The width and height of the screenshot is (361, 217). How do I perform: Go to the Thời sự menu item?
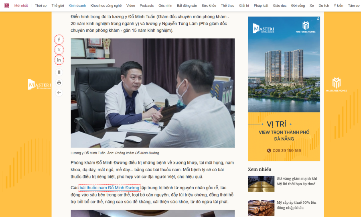click(41, 6)
